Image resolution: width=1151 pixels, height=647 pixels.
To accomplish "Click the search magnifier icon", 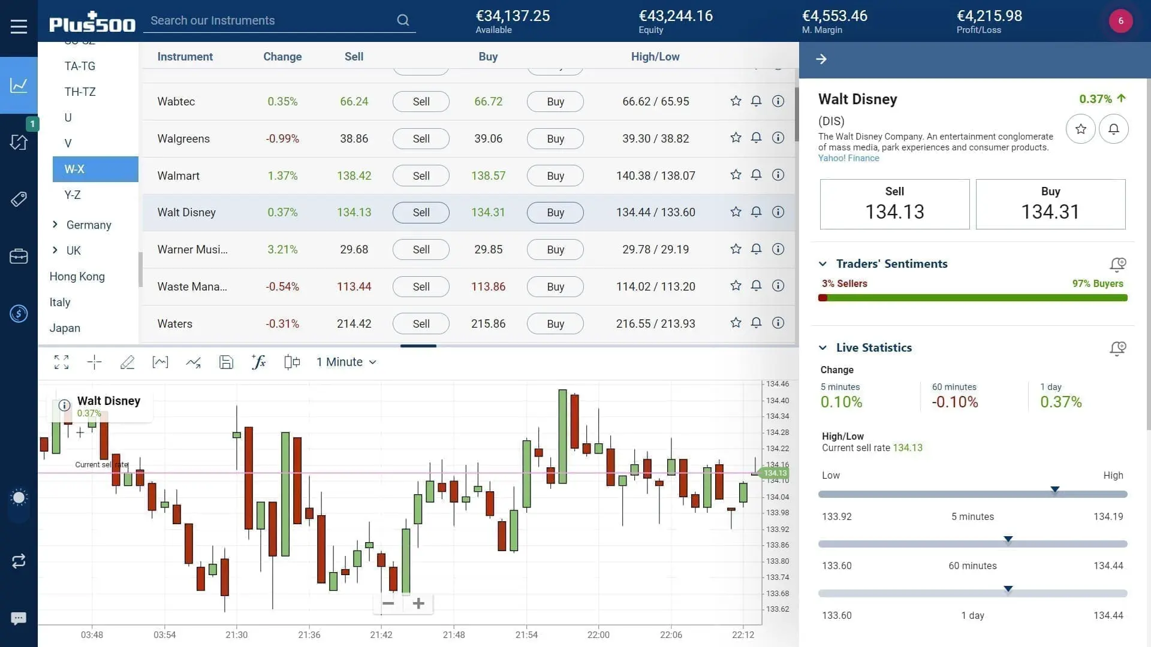I will coord(403,20).
